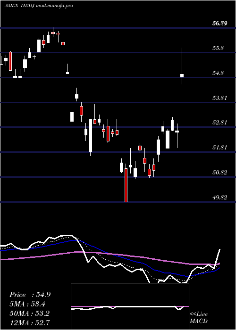Select the 52.81 price axis label
The image size is (236, 330).
click(x=219, y=122)
